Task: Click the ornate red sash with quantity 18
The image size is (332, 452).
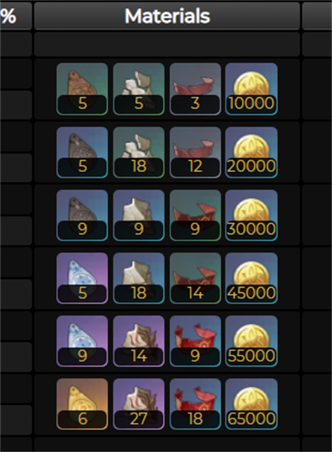Action: click(x=195, y=404)
